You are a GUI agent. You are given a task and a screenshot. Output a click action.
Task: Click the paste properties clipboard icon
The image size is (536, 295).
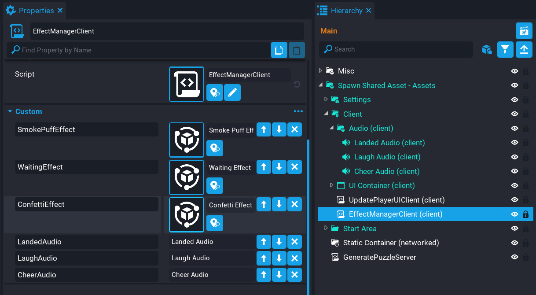(297, 50)
